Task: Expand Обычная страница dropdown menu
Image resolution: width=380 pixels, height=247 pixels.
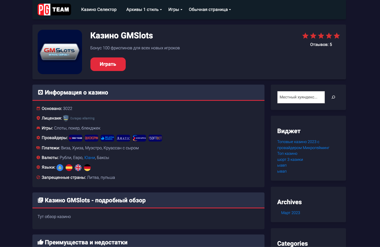Action: tap(210, 10)
